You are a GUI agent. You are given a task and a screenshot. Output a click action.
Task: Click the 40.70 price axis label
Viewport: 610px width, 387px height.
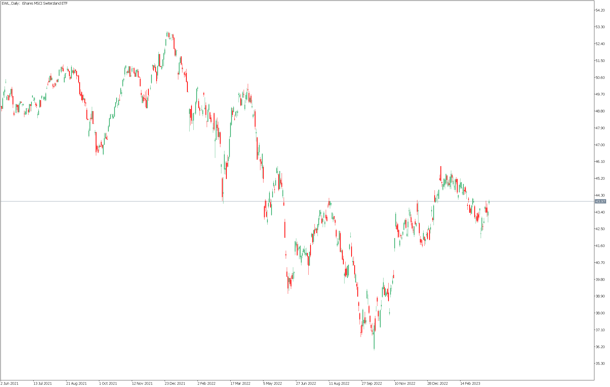[x=600, y=263]
